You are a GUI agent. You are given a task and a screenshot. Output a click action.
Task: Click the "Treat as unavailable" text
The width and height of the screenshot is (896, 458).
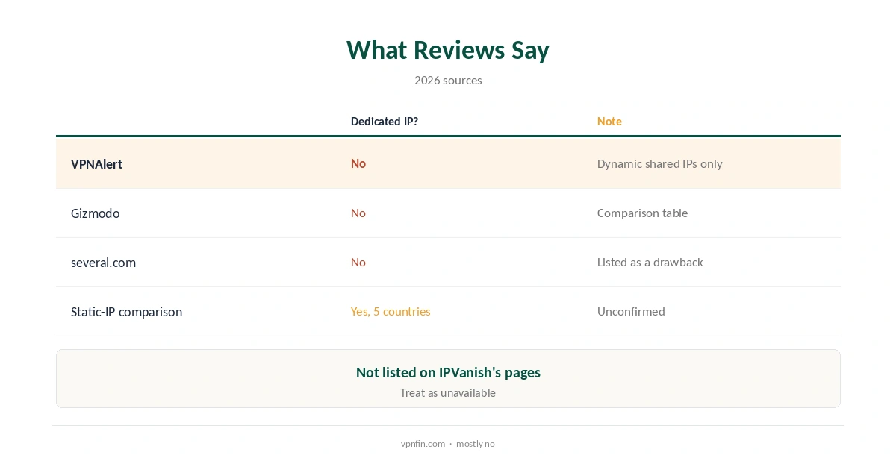pyautogui.click(x=448, y=393)
